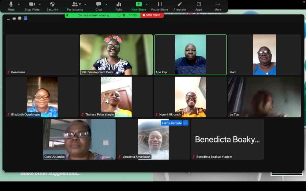Switch to the blue grid gallery view icon
This screenshot has height=191, width=306.
tap(25, 18)
